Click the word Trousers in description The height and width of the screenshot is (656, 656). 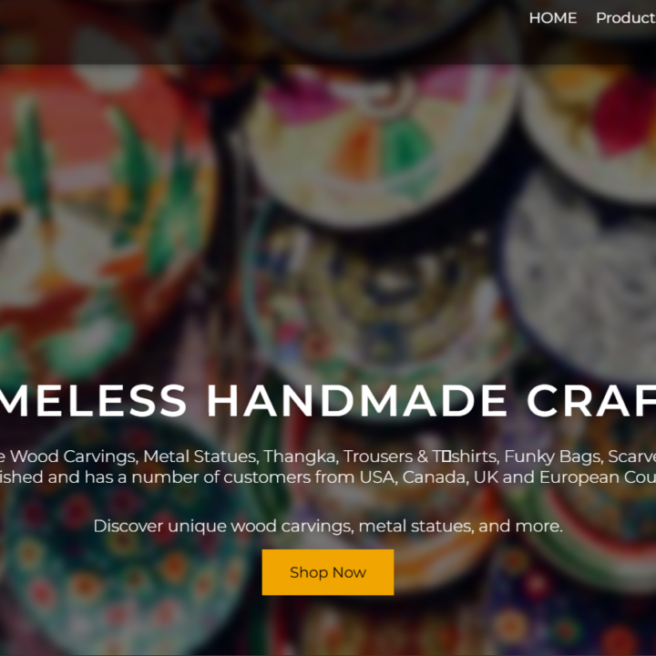(x=378, y=456)
